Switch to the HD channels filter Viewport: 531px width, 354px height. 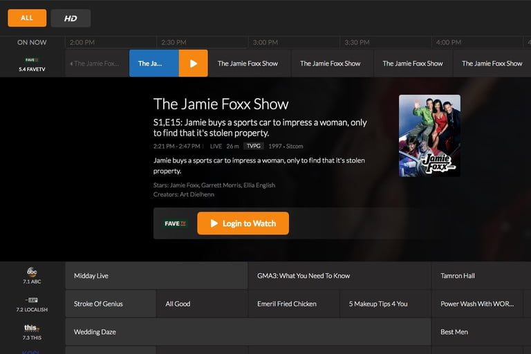pyautogui.click(x=71, y=19)
